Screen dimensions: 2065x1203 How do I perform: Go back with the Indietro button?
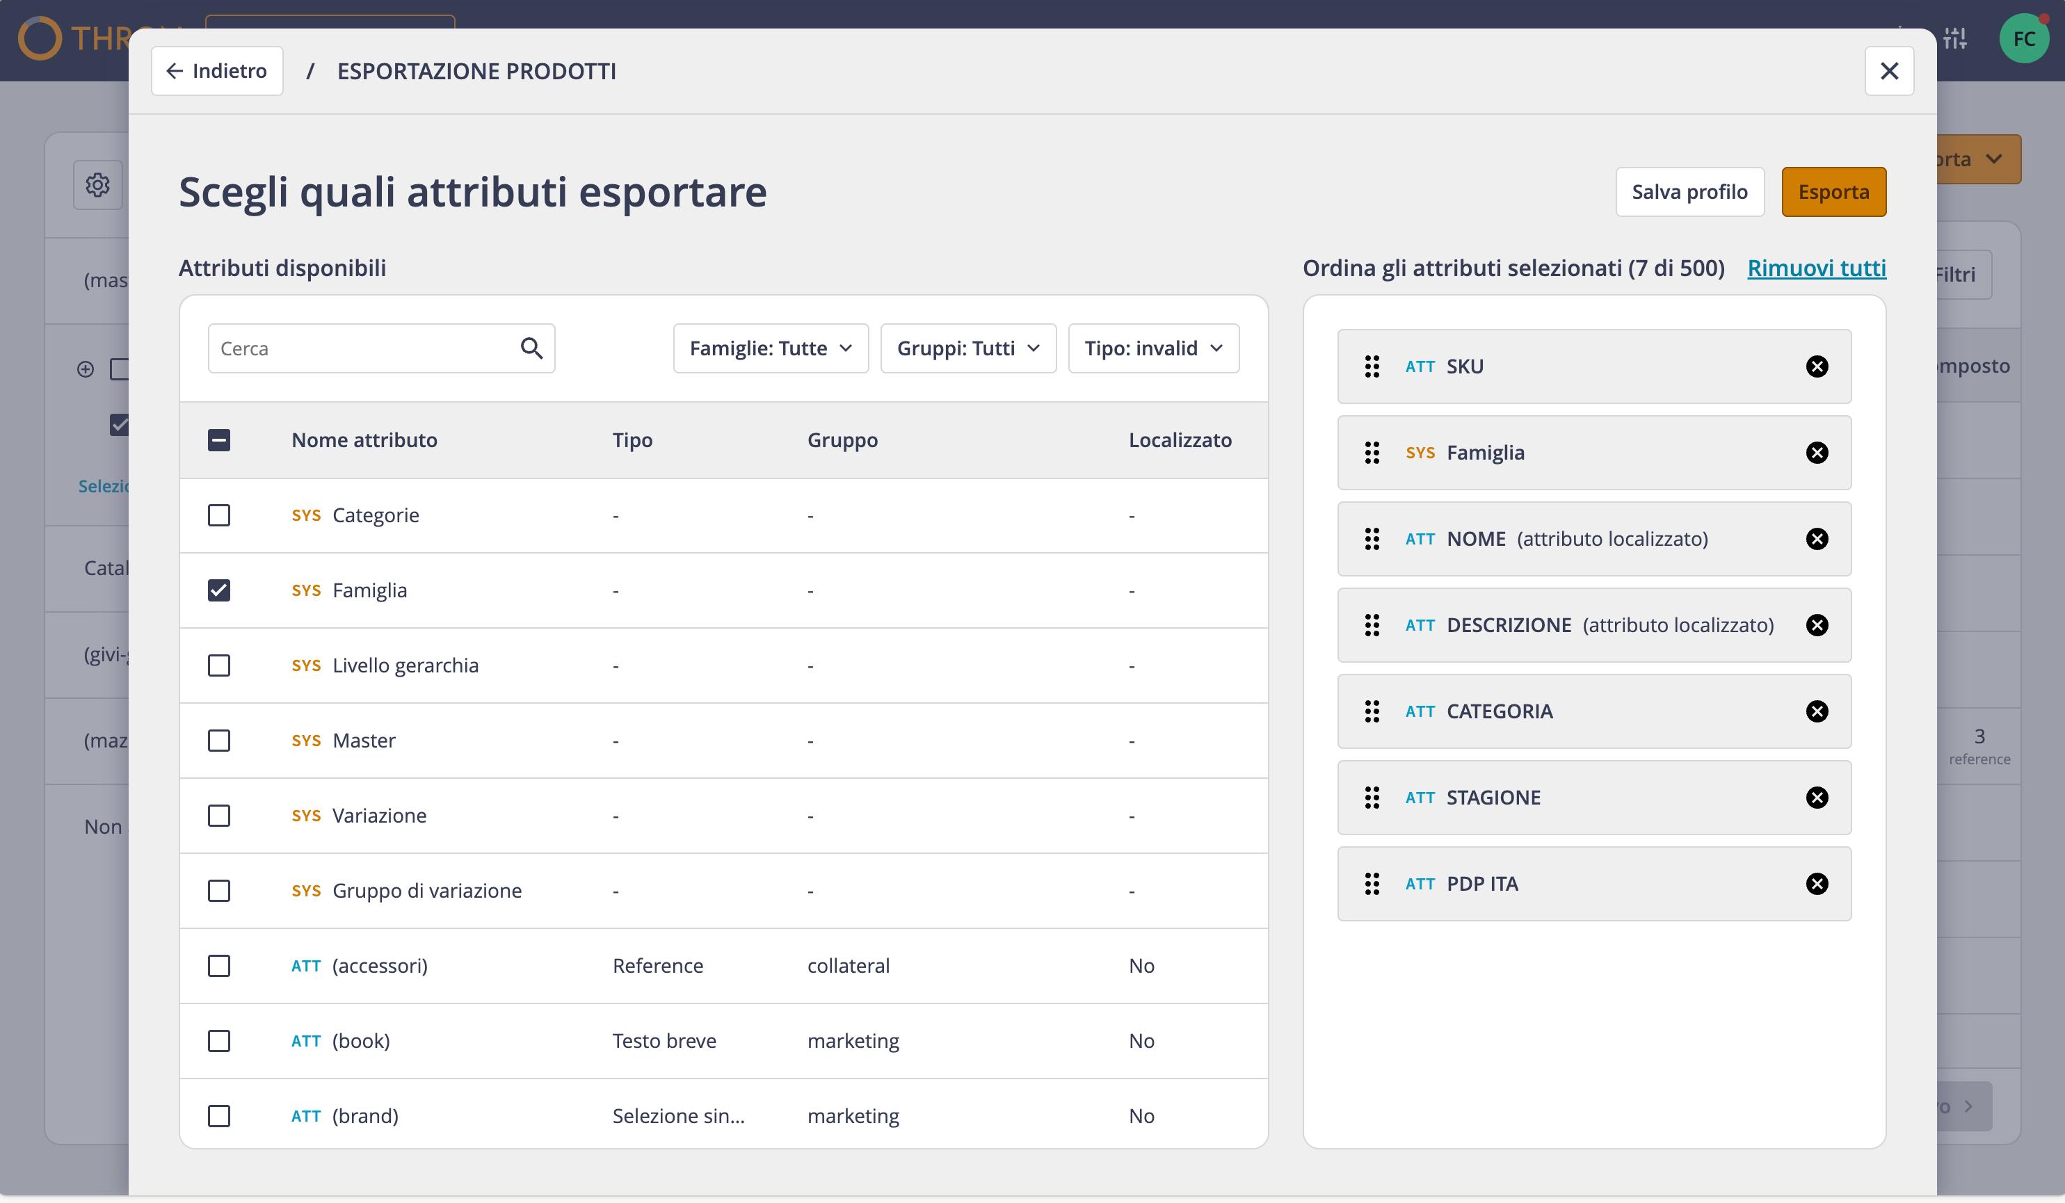coord(217,72)
